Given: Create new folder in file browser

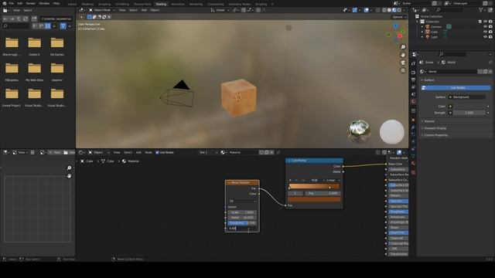Looking at the screenshot, I should [34, 19].
